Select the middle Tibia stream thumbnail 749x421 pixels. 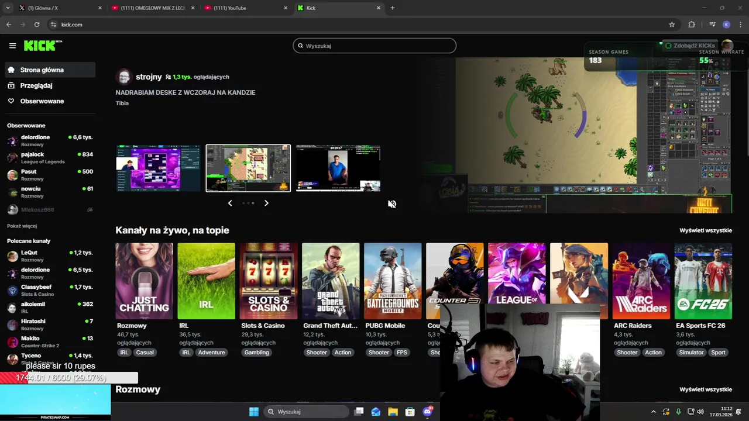coord(248,168)
